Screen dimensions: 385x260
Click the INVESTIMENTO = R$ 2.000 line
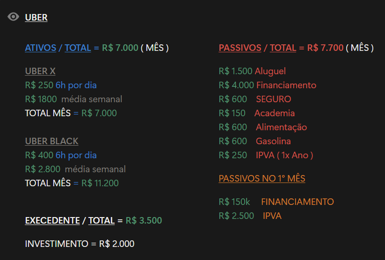[x=80, y=244]
